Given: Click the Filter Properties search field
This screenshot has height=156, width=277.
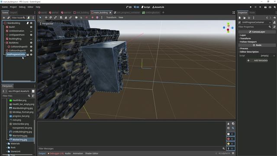Looking at the screenshot, I should (254, 27).
